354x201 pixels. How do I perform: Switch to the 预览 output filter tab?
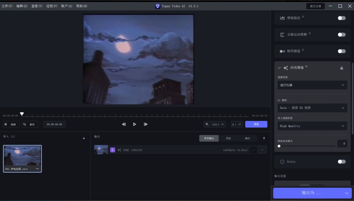(228, 138)
